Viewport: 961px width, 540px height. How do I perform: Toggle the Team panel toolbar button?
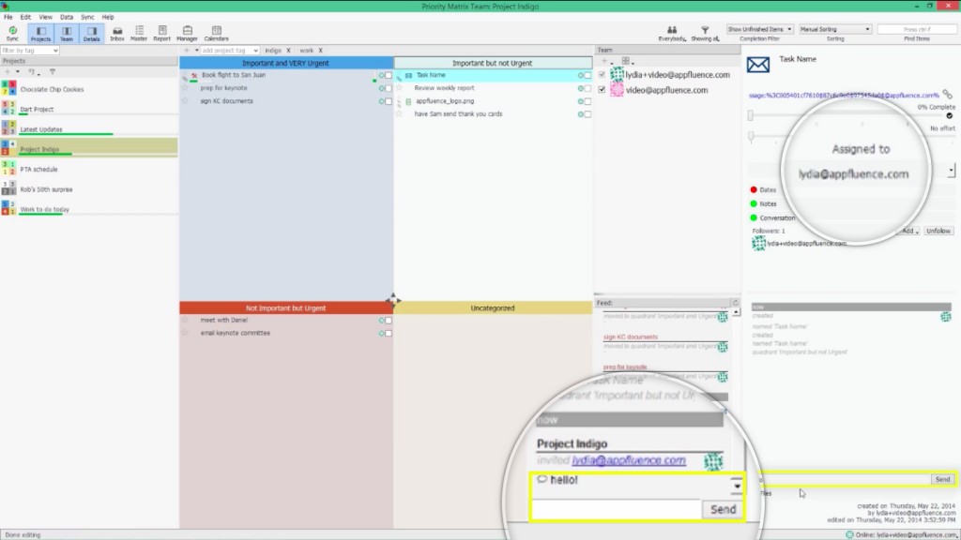tap(67, 33)
